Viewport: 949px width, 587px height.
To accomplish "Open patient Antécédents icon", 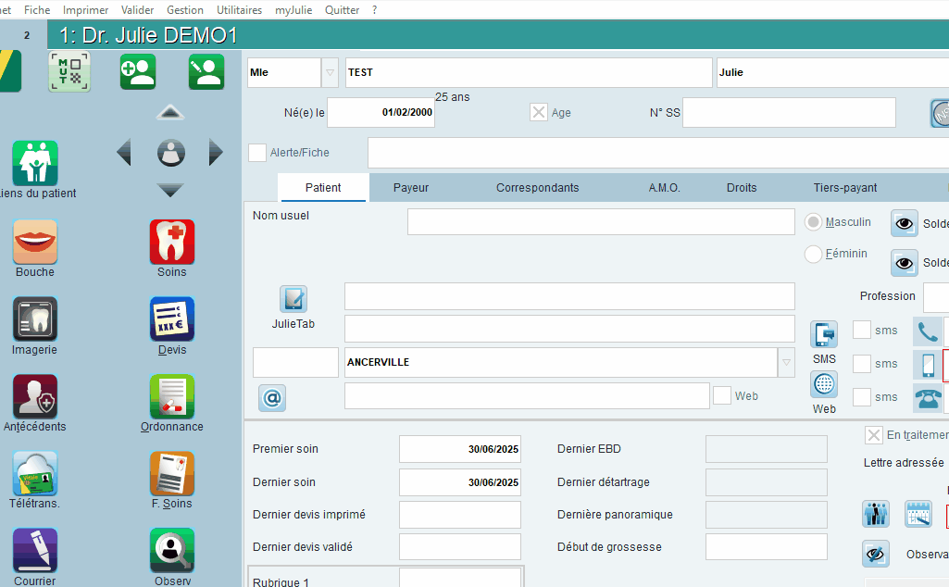I will tap(35, 397).
